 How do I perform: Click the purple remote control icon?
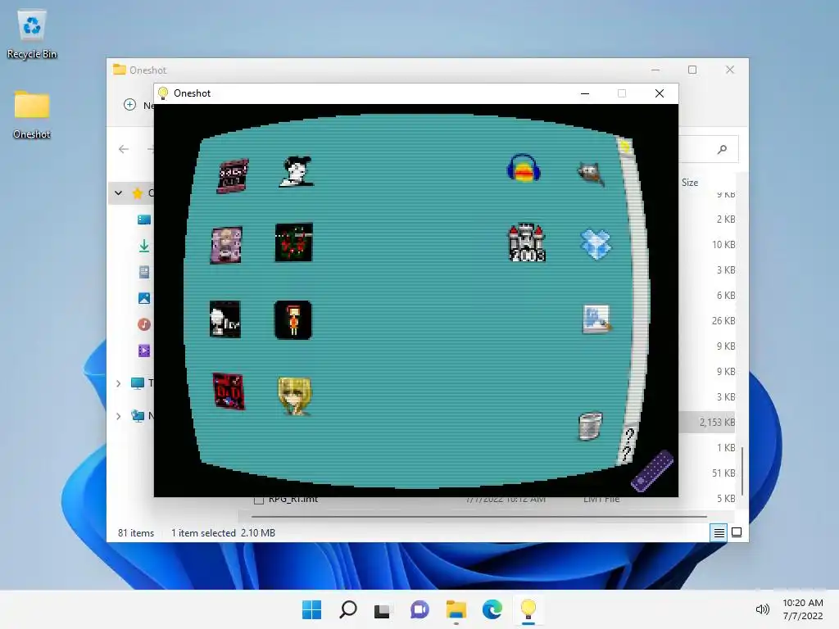(x=651, y=471)
